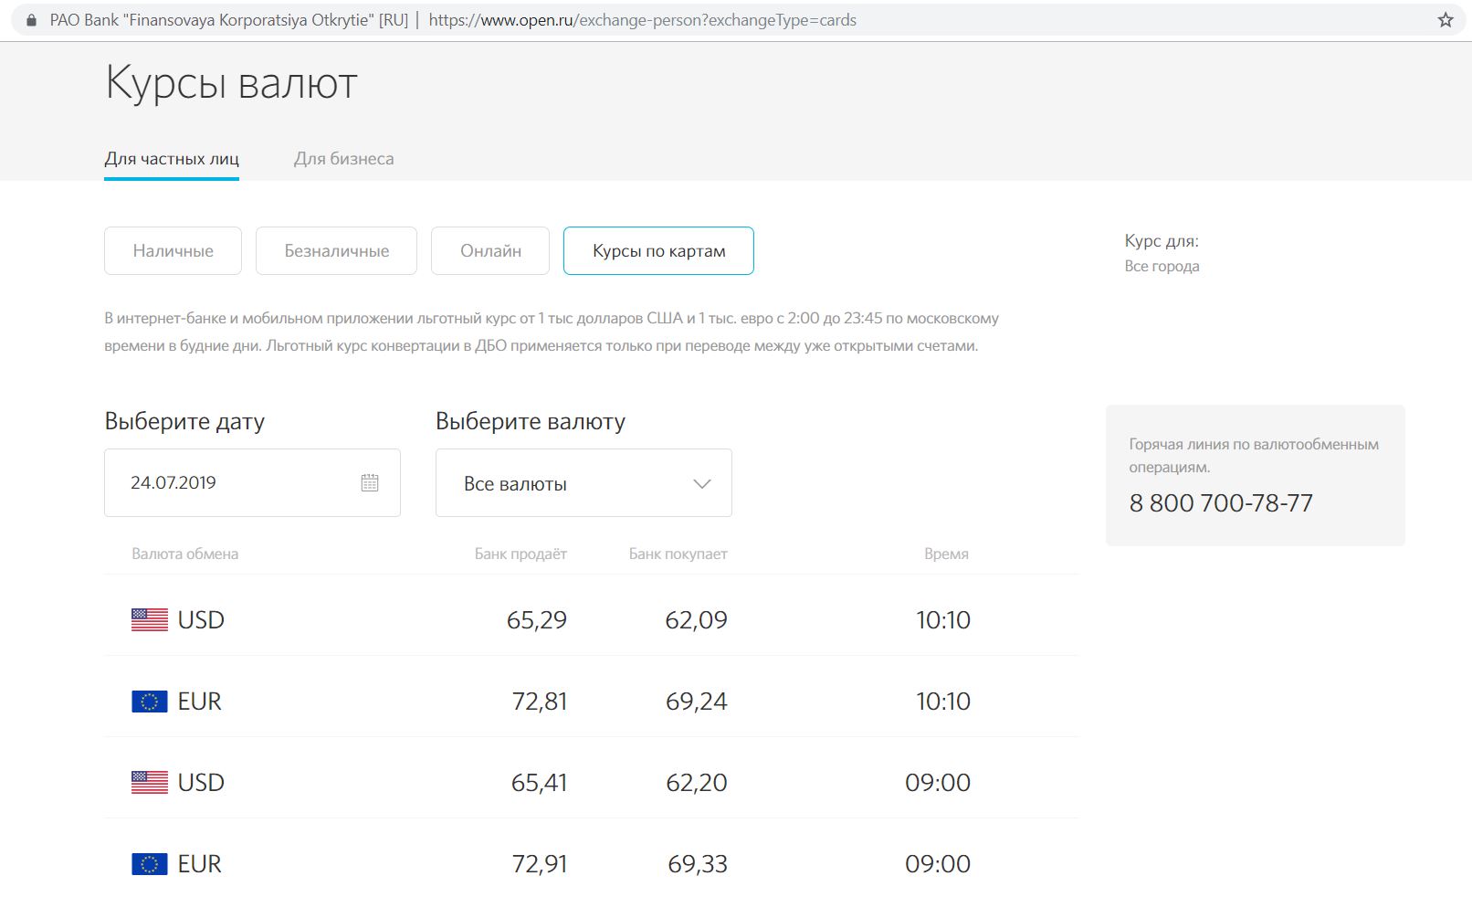Image resolution: width=1472 pixels, height=897 pixels.
Task: Switch to 'Для бизнеса' tab
Action: point(343,159)
